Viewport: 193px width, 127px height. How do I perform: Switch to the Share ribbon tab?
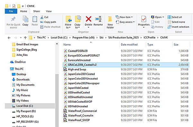[x=36, y=11]
